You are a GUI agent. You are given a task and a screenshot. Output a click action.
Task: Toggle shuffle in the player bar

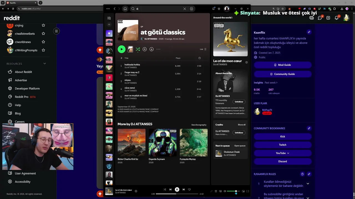(x=165, y=190)
